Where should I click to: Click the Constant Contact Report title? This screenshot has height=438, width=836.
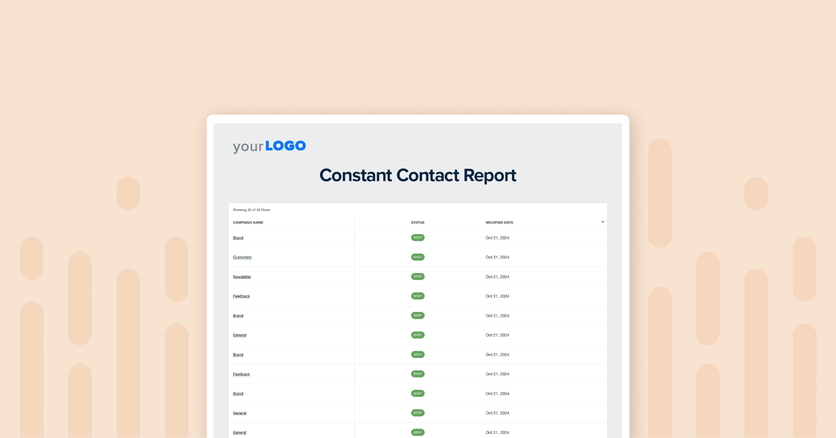point(418,175)
